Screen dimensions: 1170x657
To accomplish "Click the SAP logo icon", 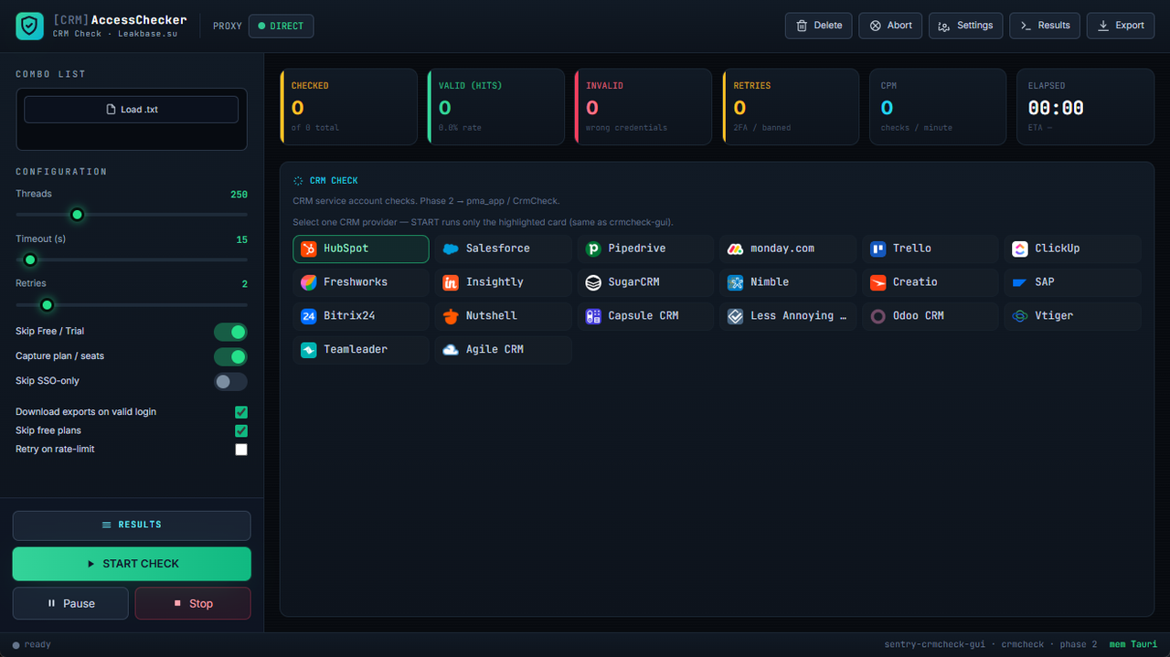I will (1020, 282).
